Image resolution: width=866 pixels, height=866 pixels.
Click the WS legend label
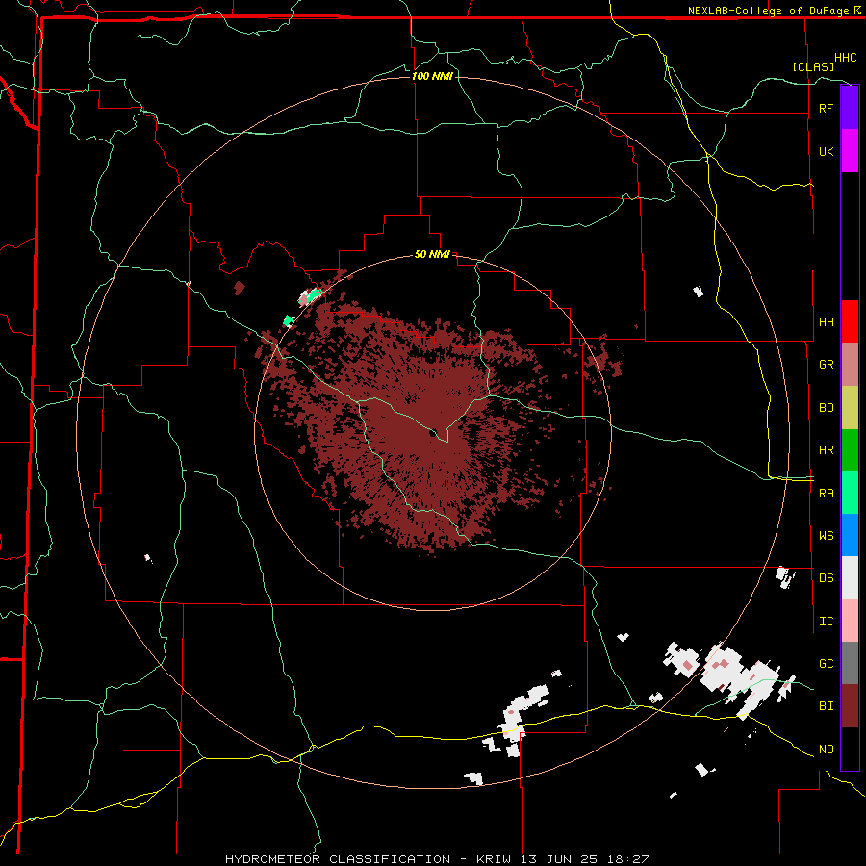click(826, 536)
